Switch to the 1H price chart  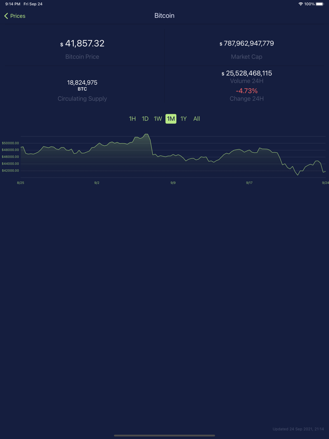[x=133, y=118]
